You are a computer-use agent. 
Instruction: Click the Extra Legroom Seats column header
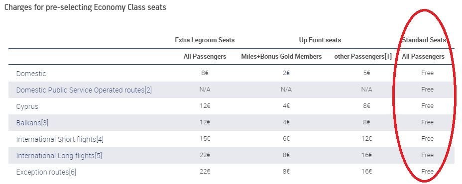tap(205, 40)
